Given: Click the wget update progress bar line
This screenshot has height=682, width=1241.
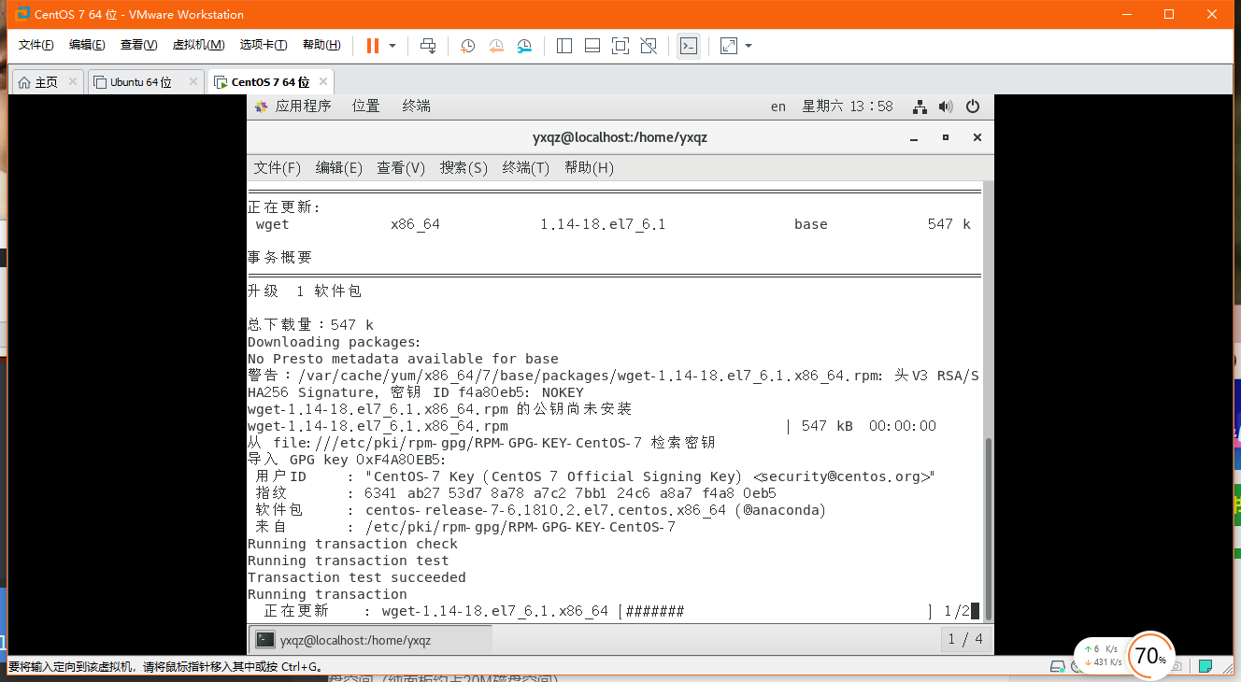Looking at the screenshot, I should point(613,611).
